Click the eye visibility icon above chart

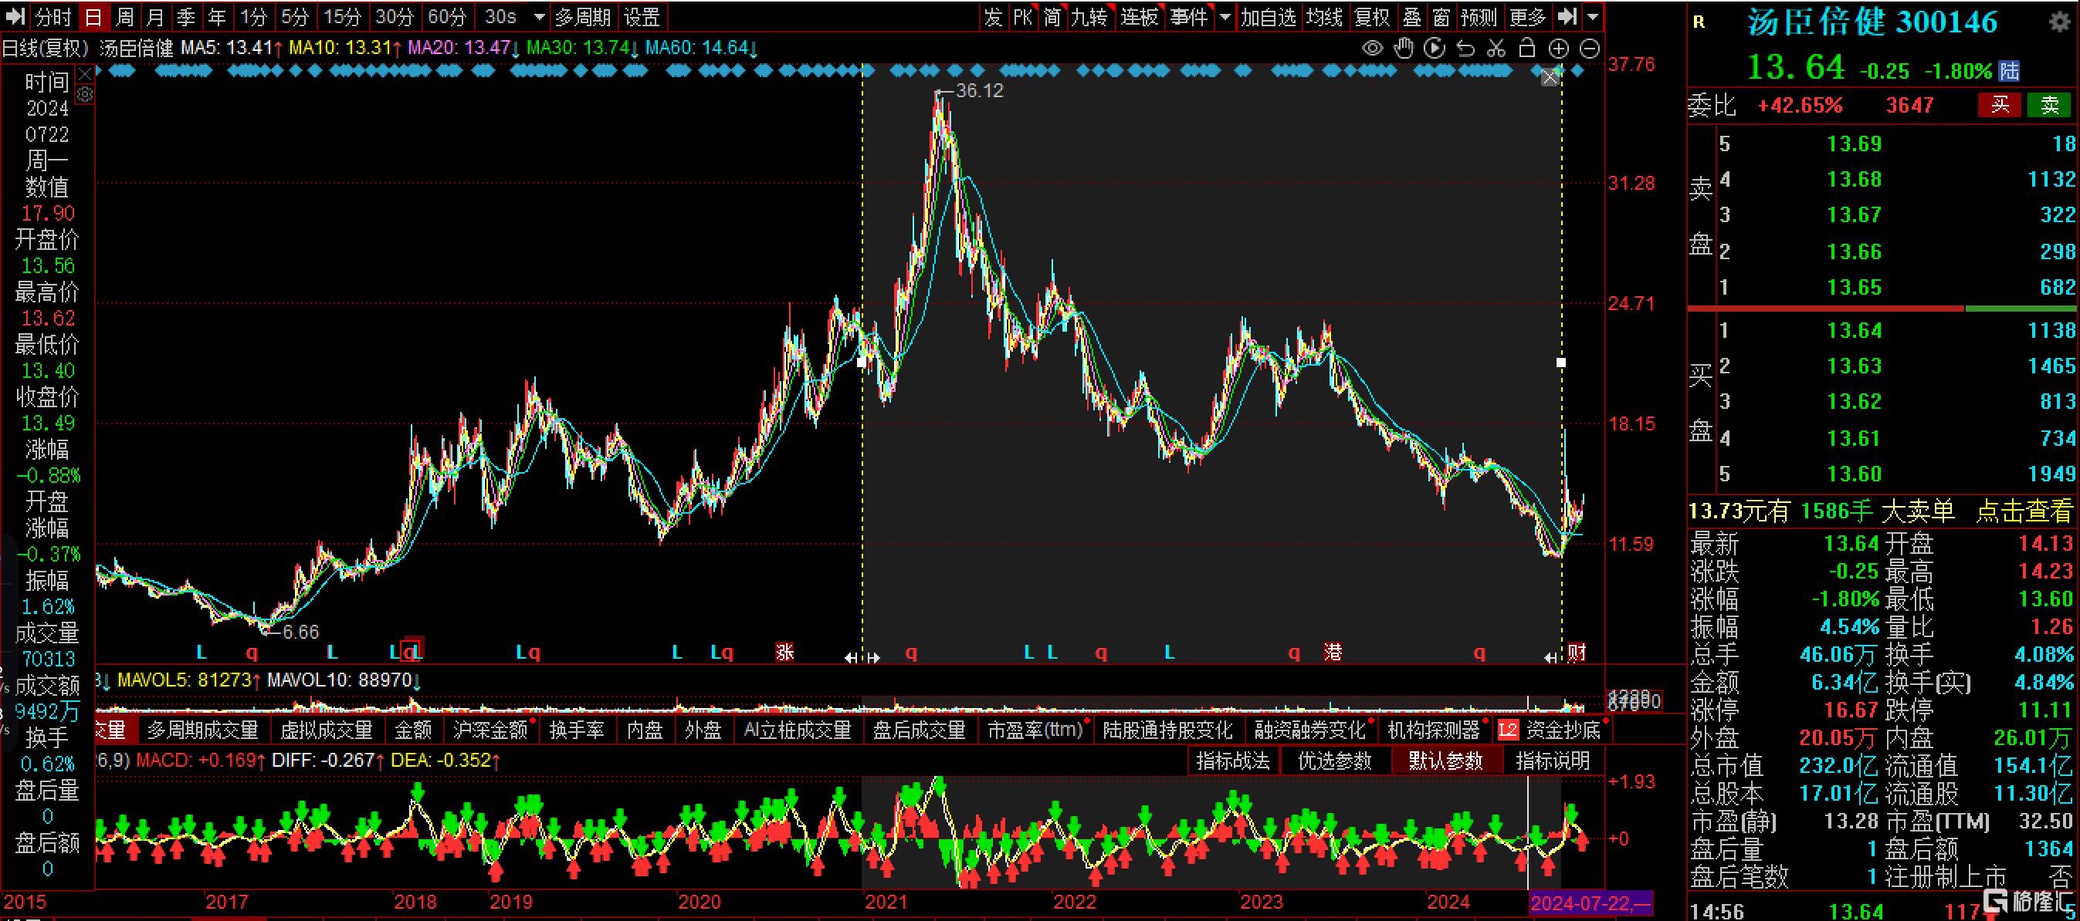pyautogui.click(x=1372, y=49)
